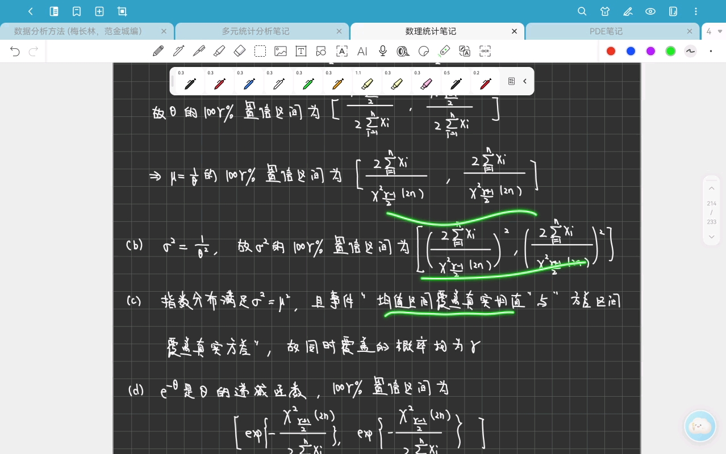Select the shapes tool

click(322, 51)
